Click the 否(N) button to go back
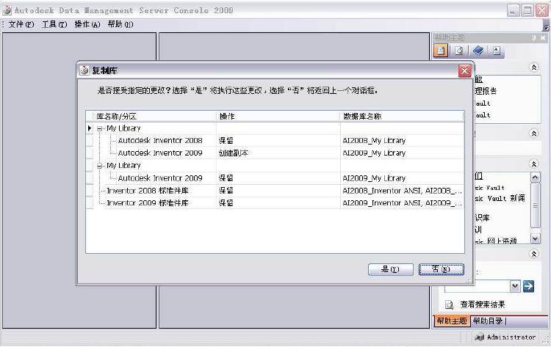The image size is (551, 347). click(442, 269)
